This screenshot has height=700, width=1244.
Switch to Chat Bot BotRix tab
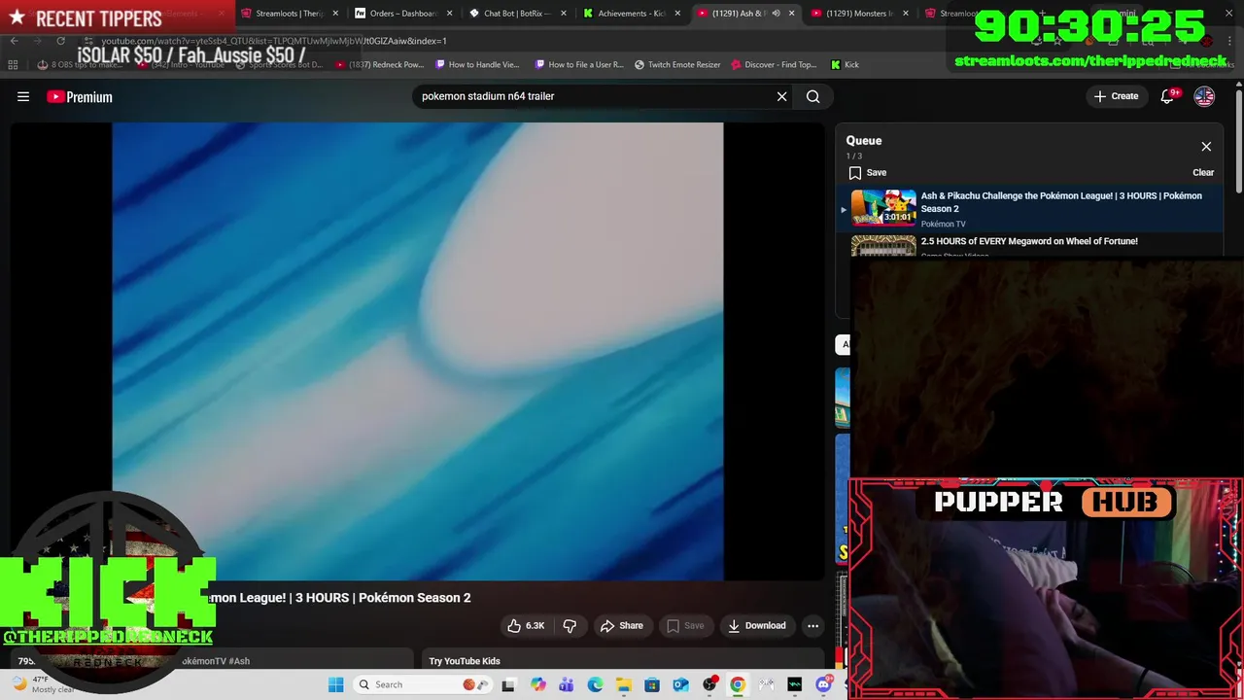(518, 14)
